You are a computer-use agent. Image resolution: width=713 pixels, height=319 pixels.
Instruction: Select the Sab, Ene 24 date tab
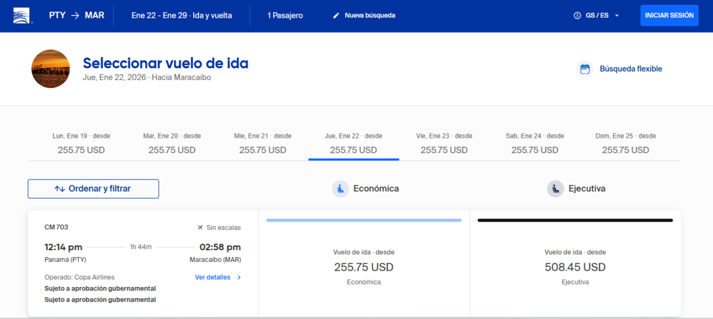tap(535, 144)
